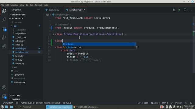
Task: Open the Accounts menu icon
Action: click(4, 88)
